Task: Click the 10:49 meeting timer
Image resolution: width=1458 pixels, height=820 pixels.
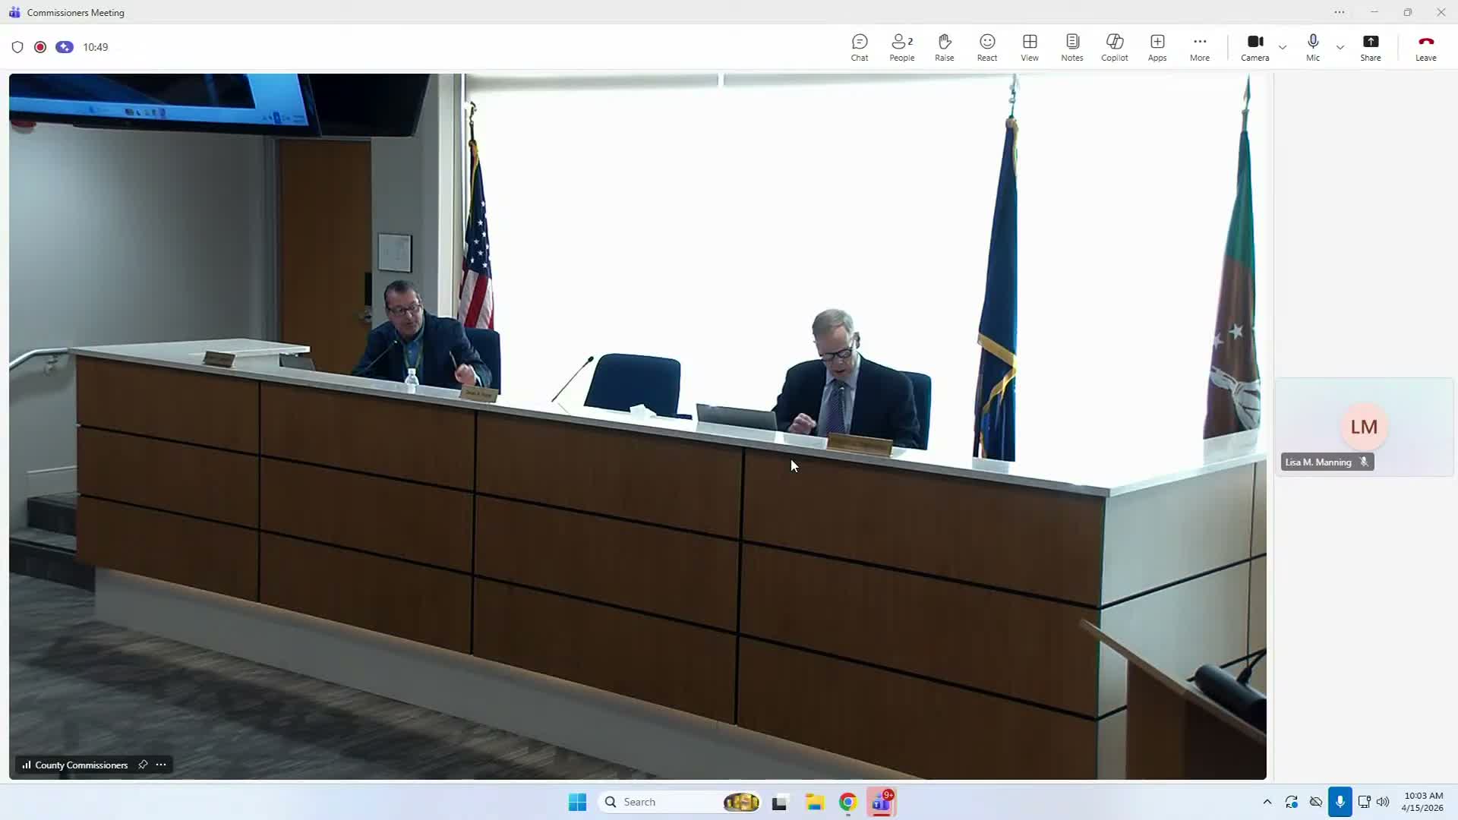Action: click(96, 47)
